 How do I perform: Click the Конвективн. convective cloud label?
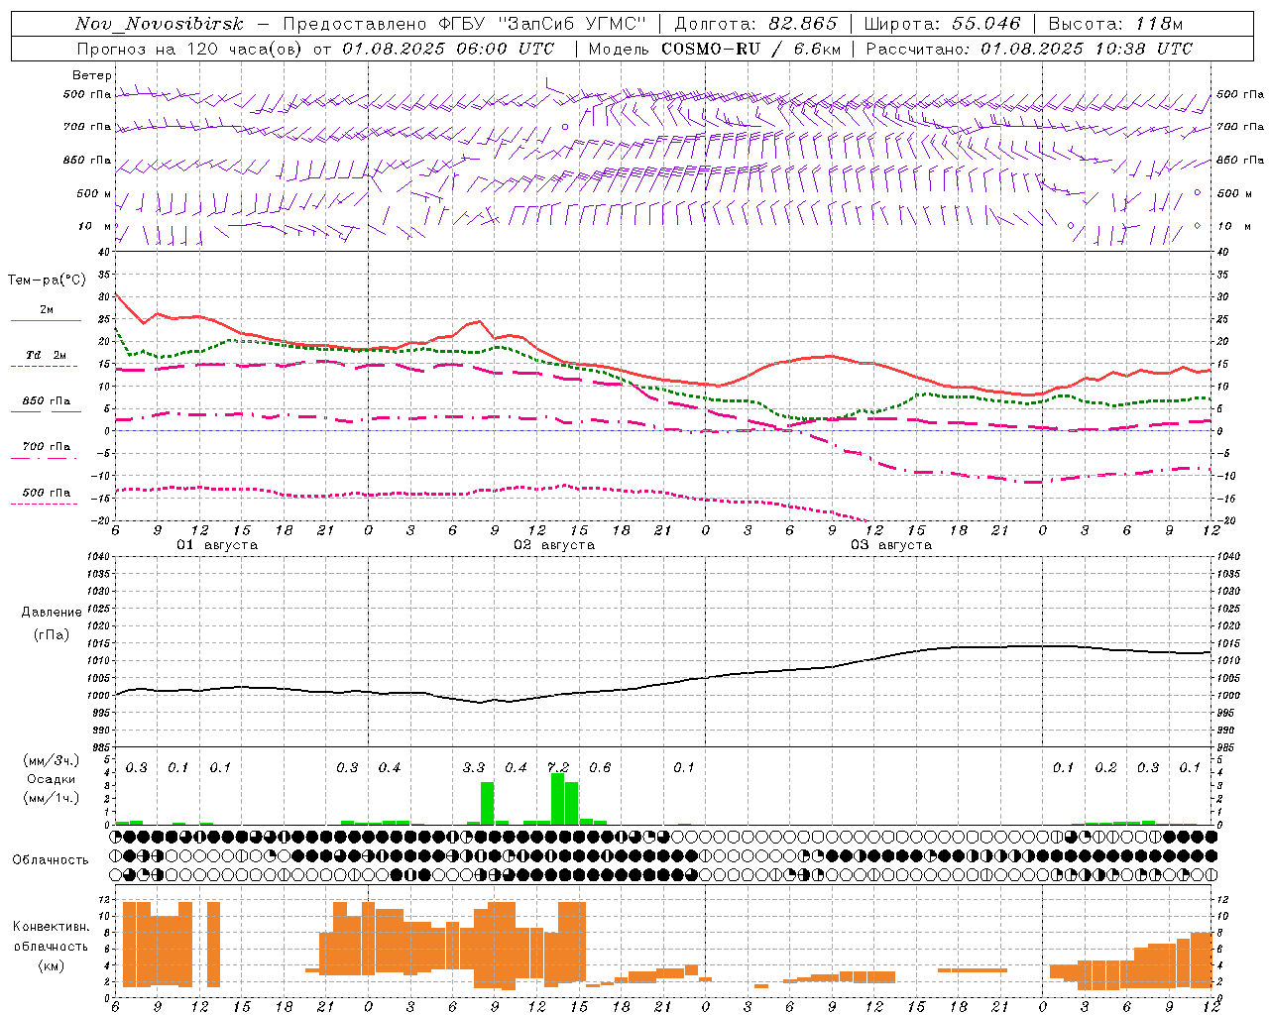(51, 927)
